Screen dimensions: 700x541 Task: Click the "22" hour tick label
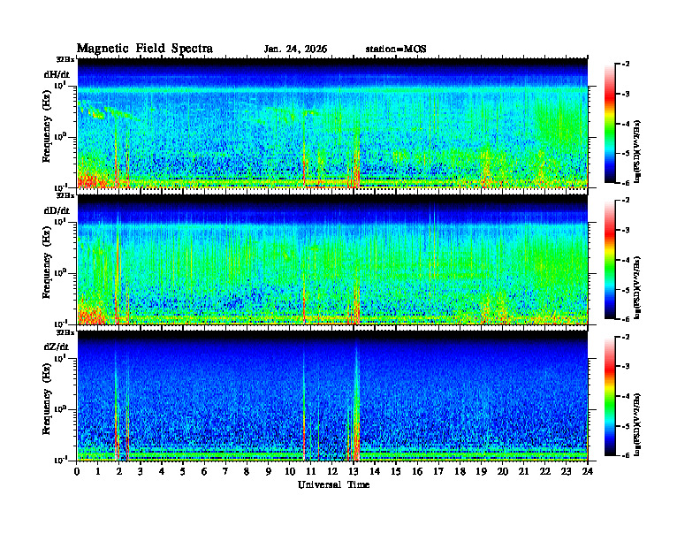[545, 471]
